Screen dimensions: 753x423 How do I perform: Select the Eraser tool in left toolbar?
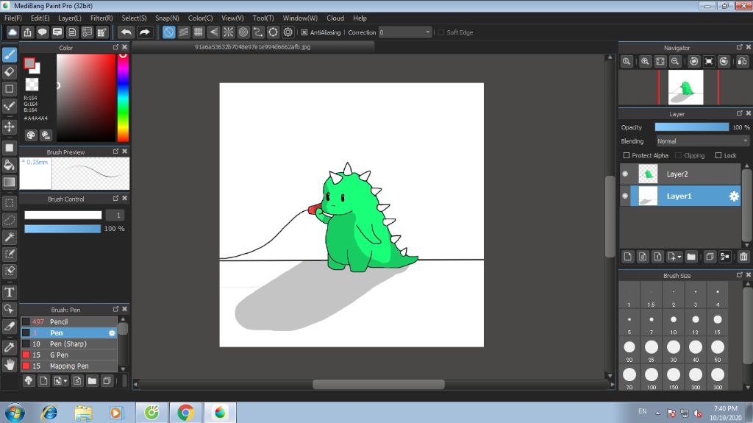point(10,71)
